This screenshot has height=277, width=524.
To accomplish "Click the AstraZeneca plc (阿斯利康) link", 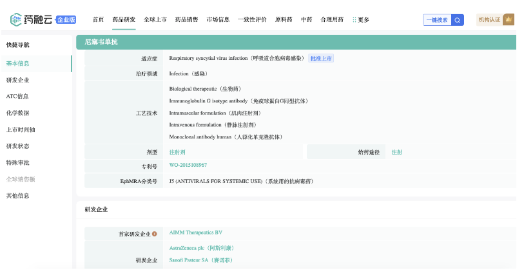I will [x=200, y=248].
